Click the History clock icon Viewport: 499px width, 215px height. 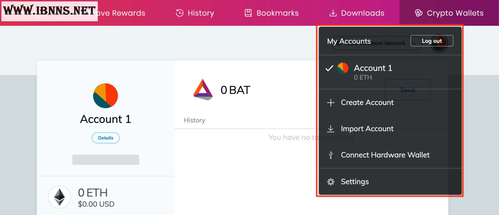pos(180,13)
